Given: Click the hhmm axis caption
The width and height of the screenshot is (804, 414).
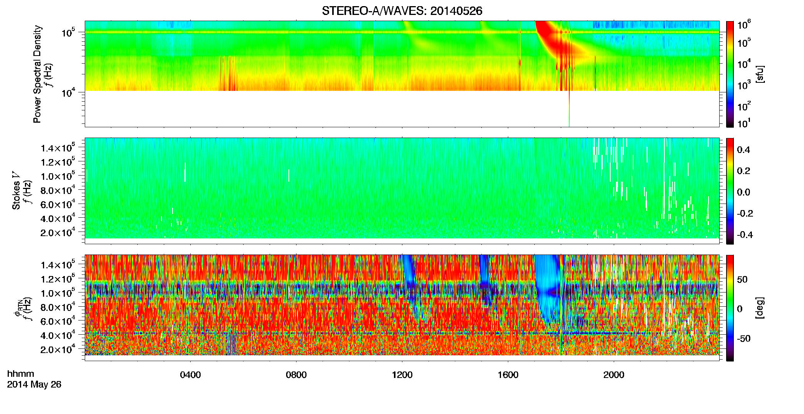Looking at the screenshot, I should pyautogui.click(x=21, y=374).
